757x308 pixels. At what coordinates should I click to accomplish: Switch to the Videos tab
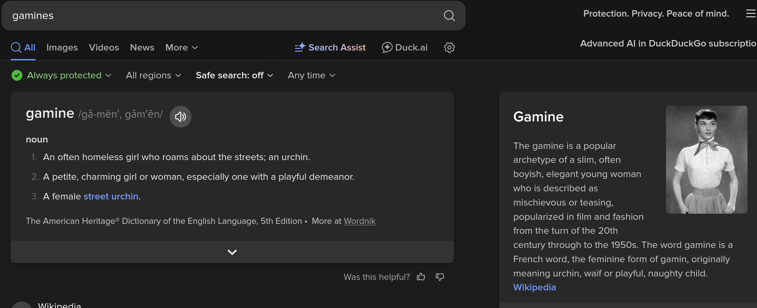tap(104, 47)
